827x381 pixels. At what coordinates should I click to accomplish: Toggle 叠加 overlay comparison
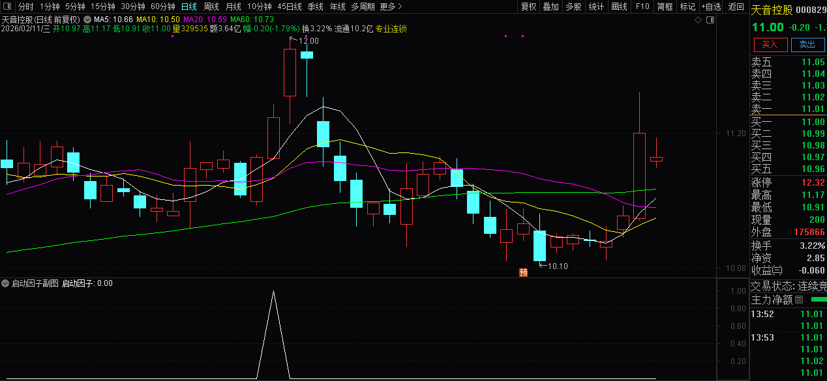pos(551,7)
